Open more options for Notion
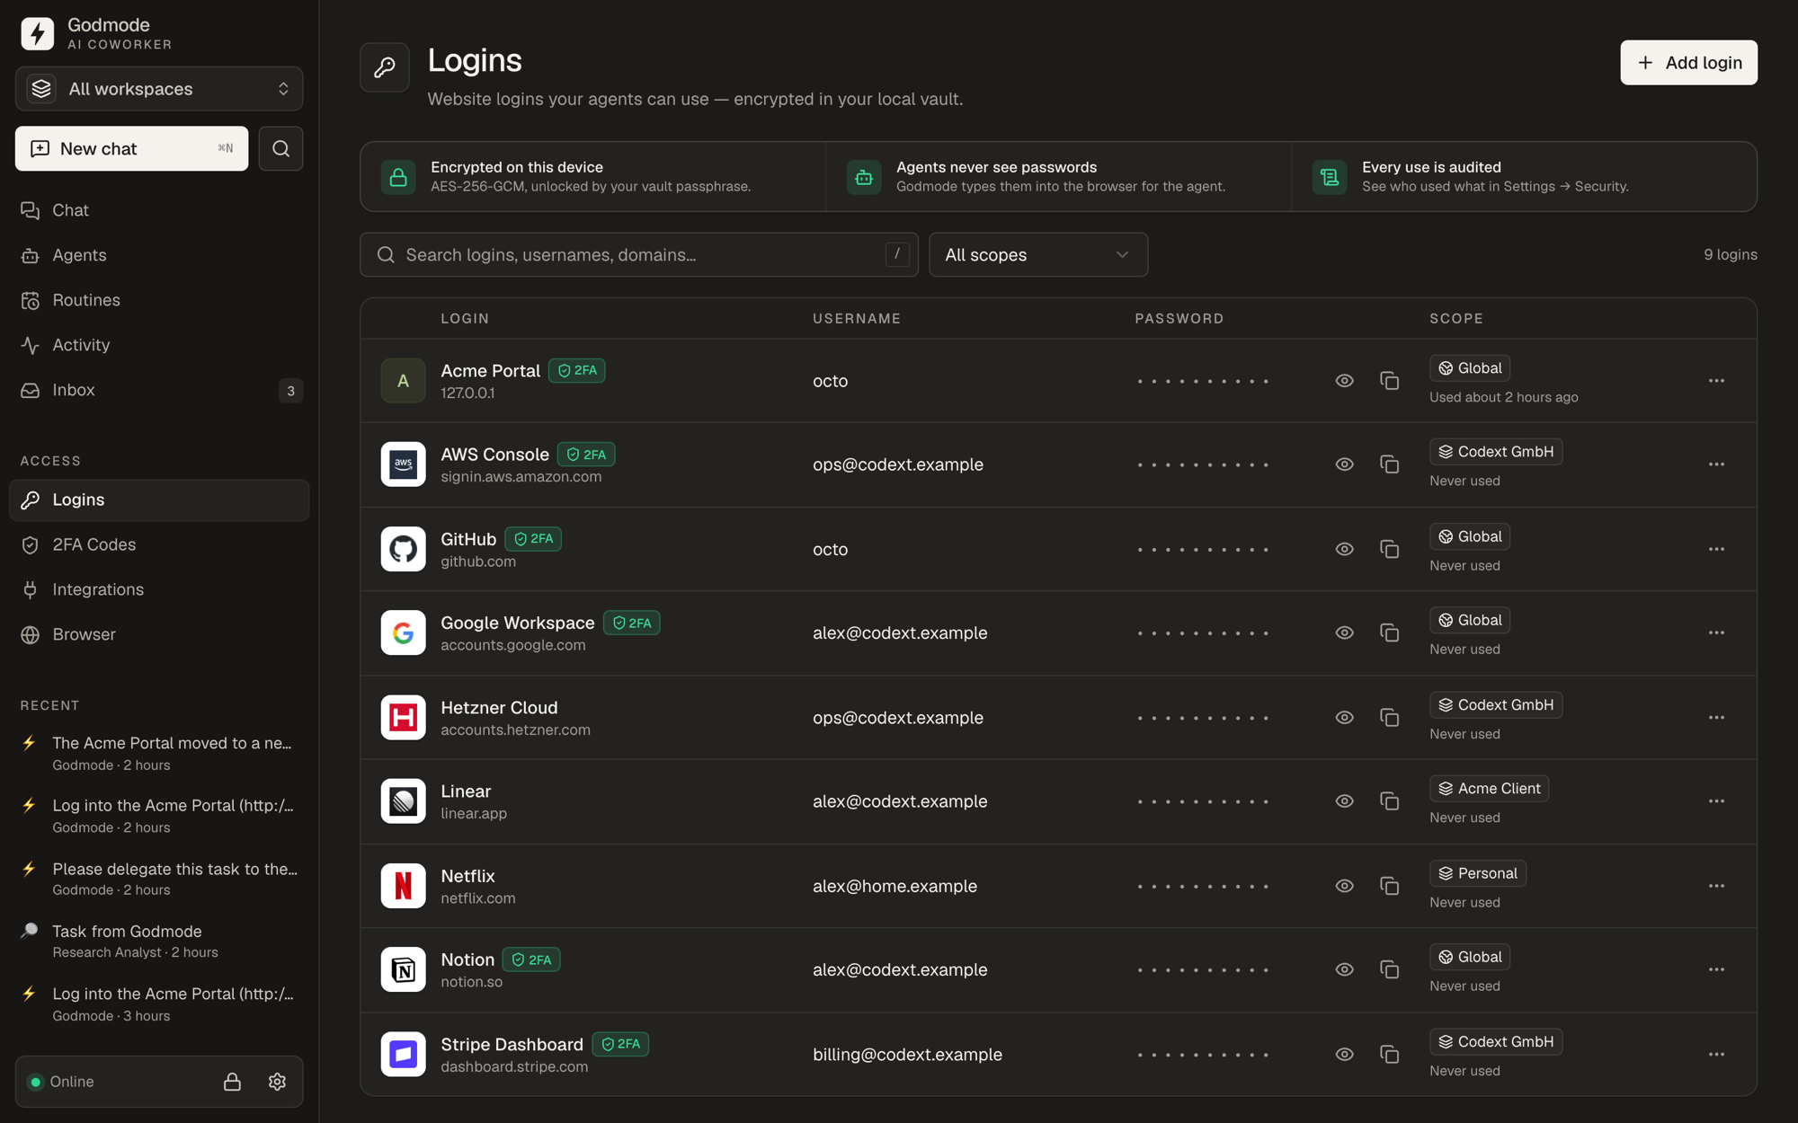 (x=1716, y=969)
